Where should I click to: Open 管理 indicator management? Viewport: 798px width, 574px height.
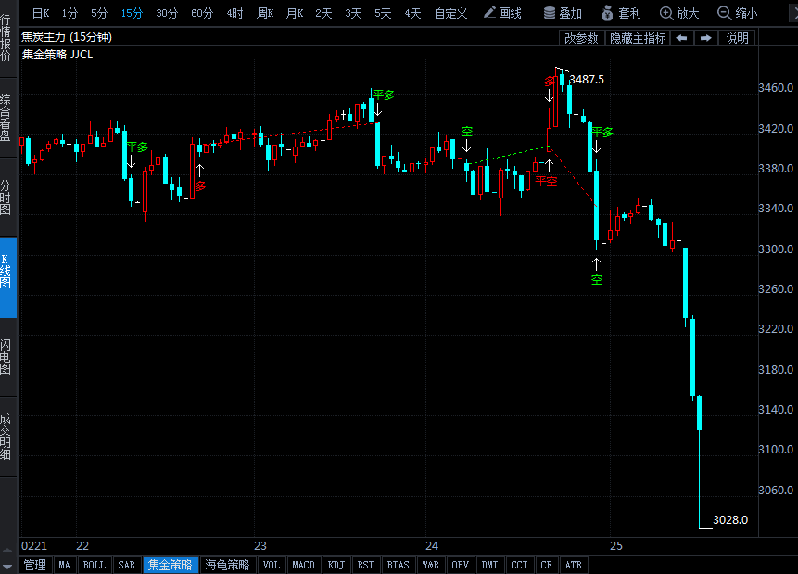tap(35, 565)
